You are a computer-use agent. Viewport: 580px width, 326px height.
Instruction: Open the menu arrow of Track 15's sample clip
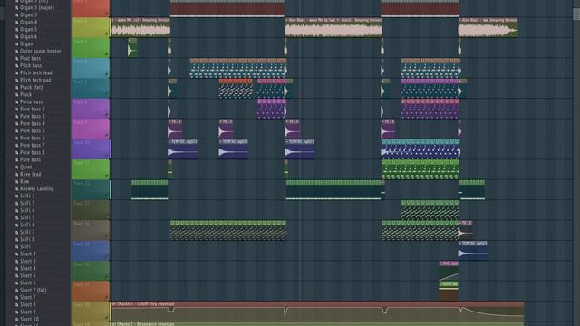click(x=460, y=244)
